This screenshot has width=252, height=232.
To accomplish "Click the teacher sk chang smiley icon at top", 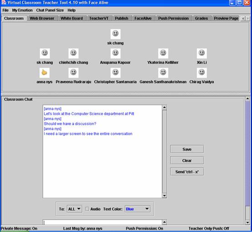I will (115, 34).
